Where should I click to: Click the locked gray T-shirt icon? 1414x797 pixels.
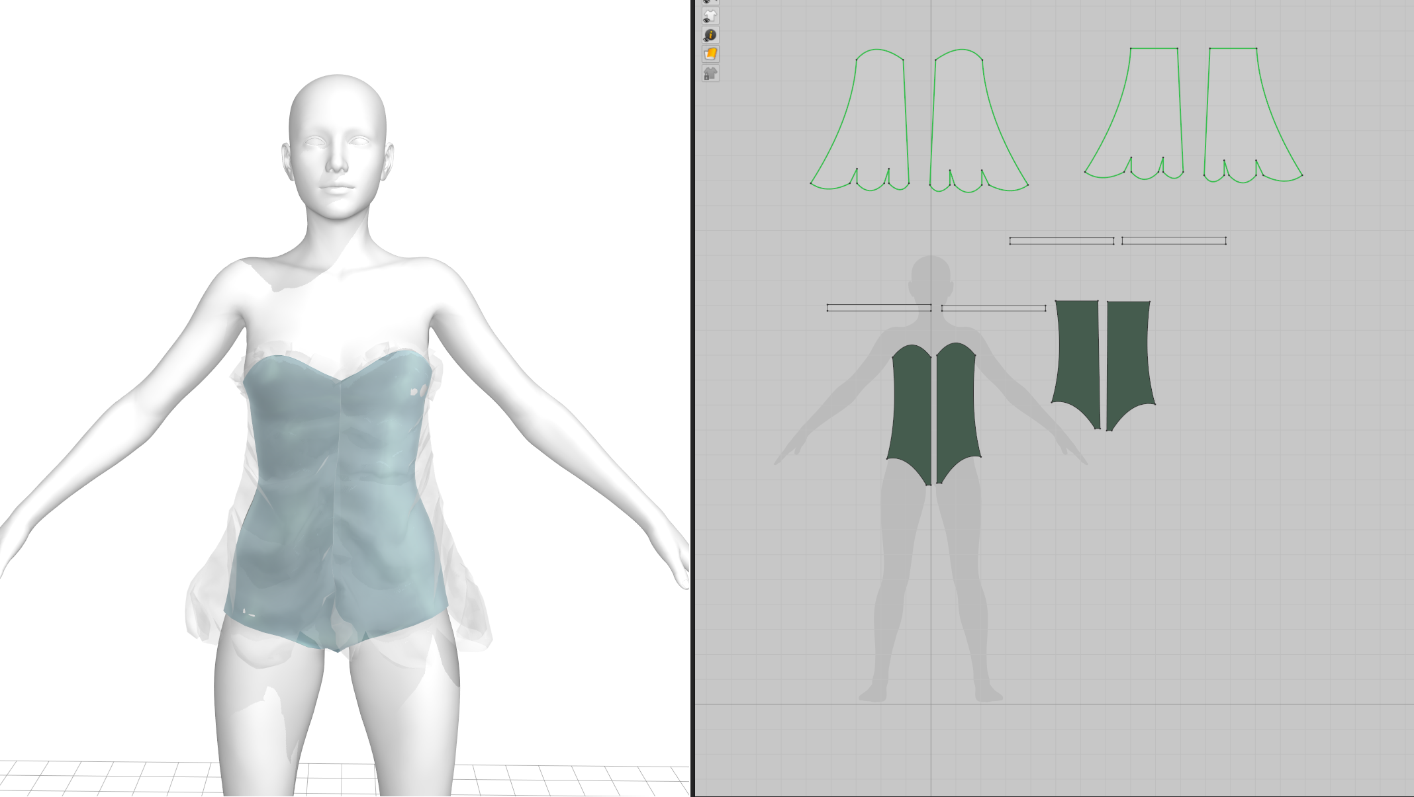pos(710,73)
